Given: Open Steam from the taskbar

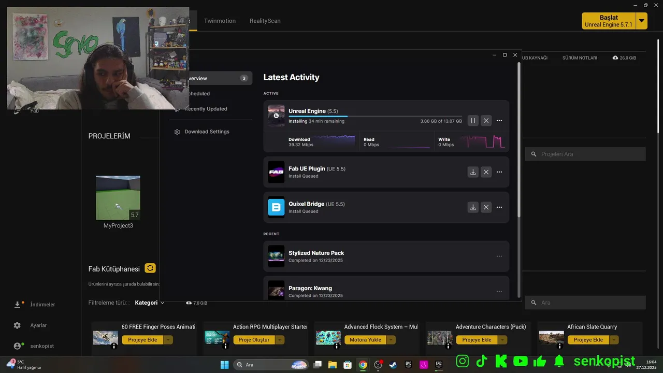Looking at the screenshot, I should pyautogui.click(x=393, y=365).
